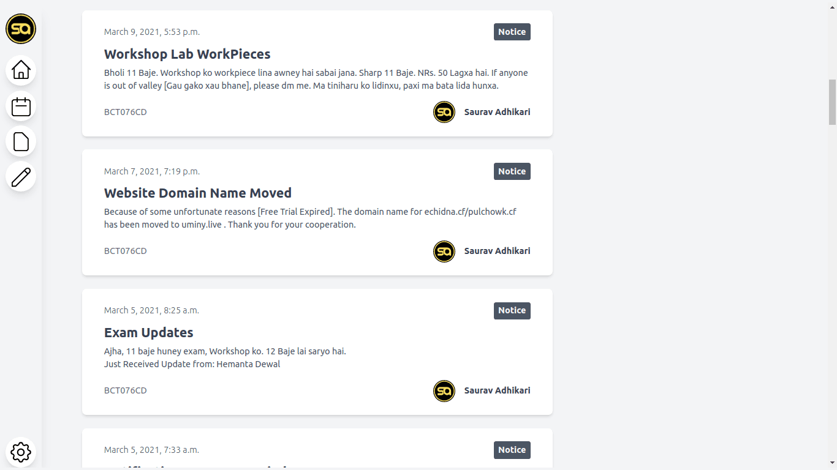Click BCT076CD tag on Website Domain Name Moved card
837x470 pixels.
[x=126, y=251]
